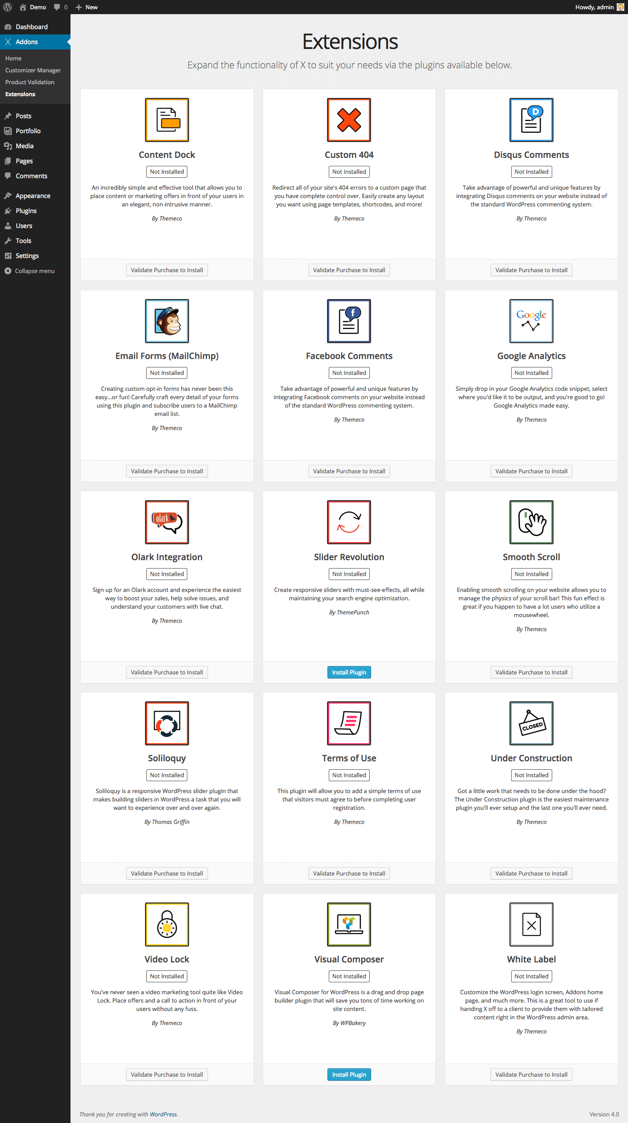The image size is (628, 1123).
Task: Click the Google Analytics extension icon
Action: pyautogui.click(x=531, y=321)
